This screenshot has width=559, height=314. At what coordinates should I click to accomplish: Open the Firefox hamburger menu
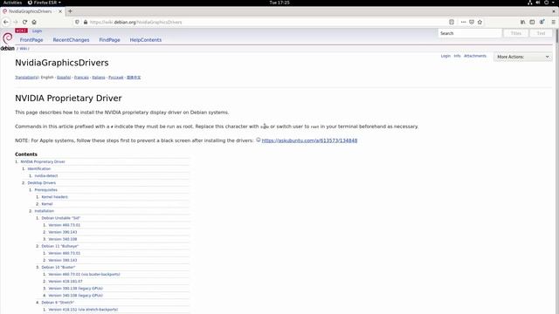[x=553, y=22]
